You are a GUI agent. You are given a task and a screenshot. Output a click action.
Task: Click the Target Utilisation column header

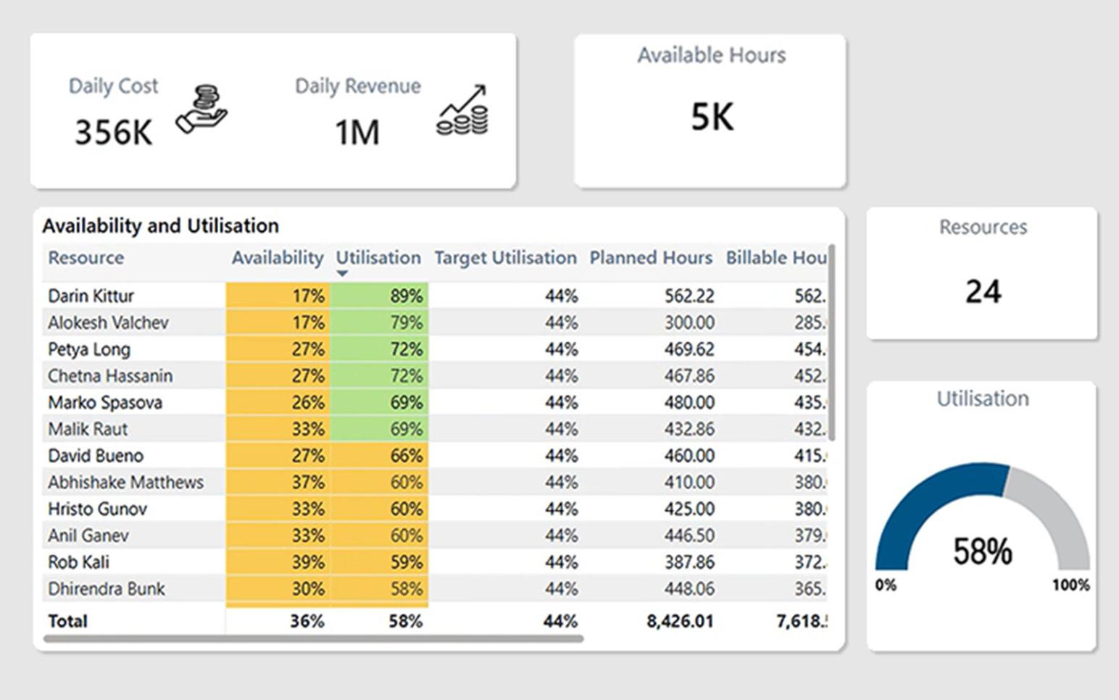(x=505, y=258)
